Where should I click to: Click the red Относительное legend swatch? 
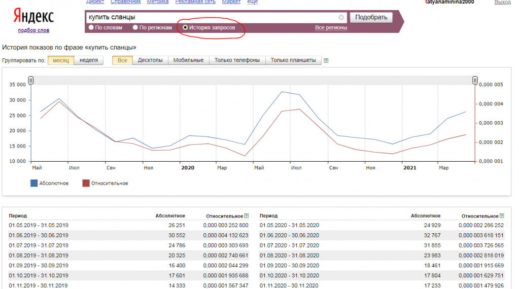[x=86, y=183]
